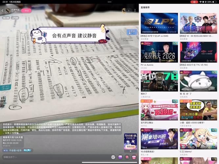Open the 仁王3demo stream title
The image size is (219, 164).
tap(186, 152)
